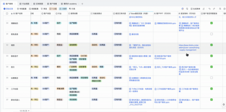Image resolution: width=226 pixels, height=112 pixels.
Task: Switch to the 区域视图 tab
Action: (38, 4)
